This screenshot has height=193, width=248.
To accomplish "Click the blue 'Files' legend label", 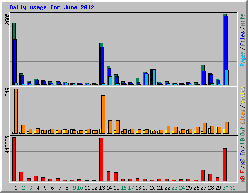I will [x=243, y=39].
